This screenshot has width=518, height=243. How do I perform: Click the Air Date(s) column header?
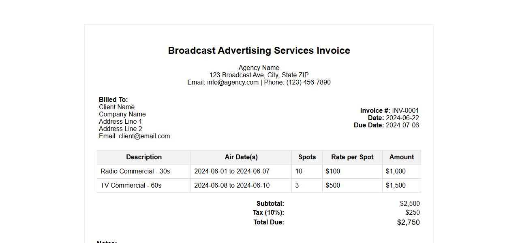click(x=241, y=157)
